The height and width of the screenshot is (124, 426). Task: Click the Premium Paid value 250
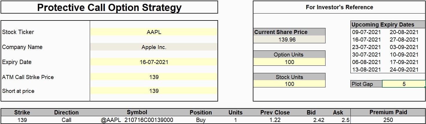click(x=388, y=120)
